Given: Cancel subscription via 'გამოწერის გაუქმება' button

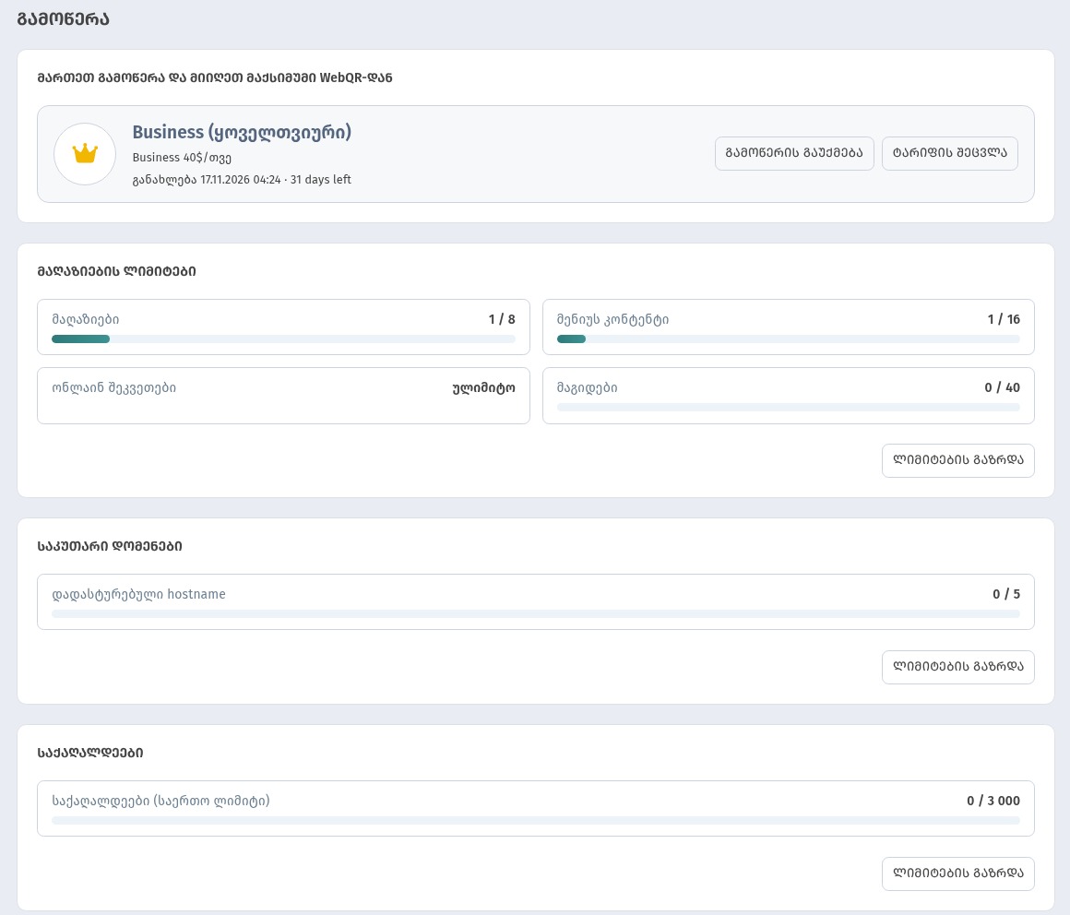Looking at the screenshot, I should pyautogui.click(x=794, y=153).
